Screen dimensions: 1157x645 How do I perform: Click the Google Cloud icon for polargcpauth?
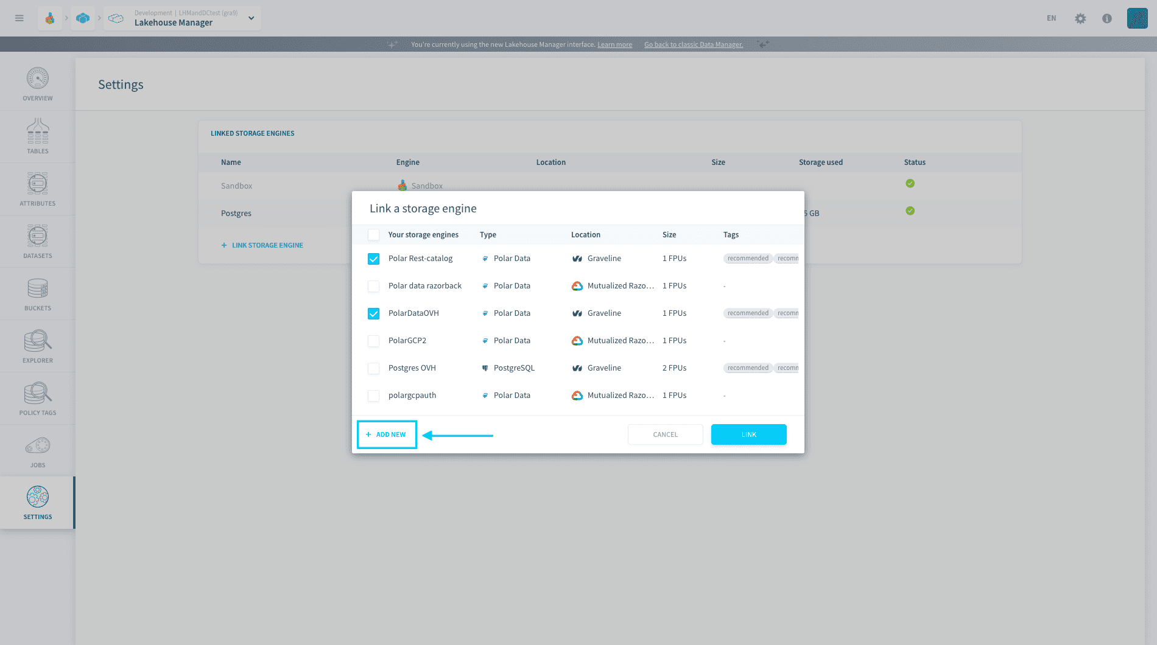pyautogui.click(x=577, y=396)
